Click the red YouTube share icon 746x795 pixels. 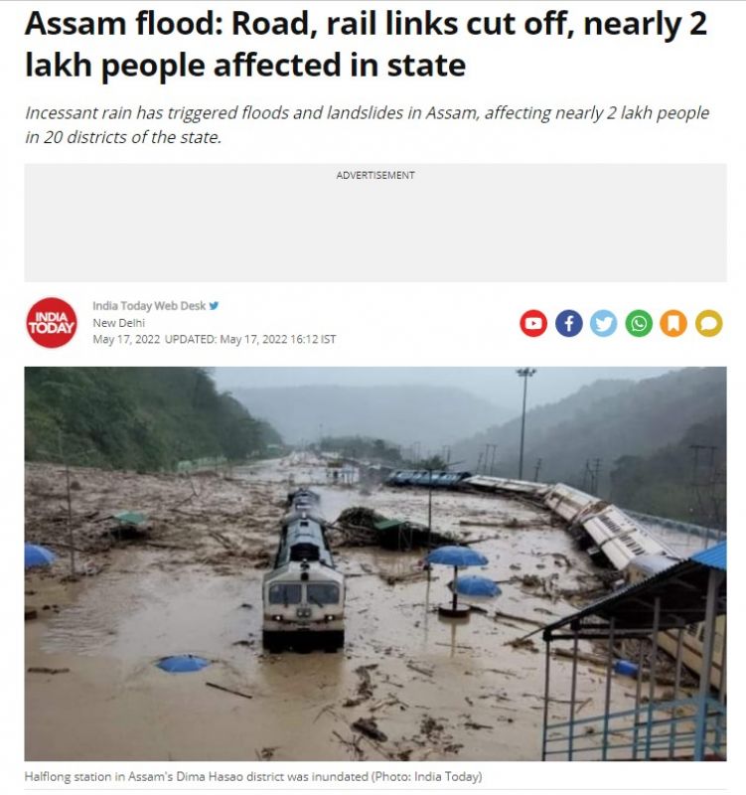(533, 323)
